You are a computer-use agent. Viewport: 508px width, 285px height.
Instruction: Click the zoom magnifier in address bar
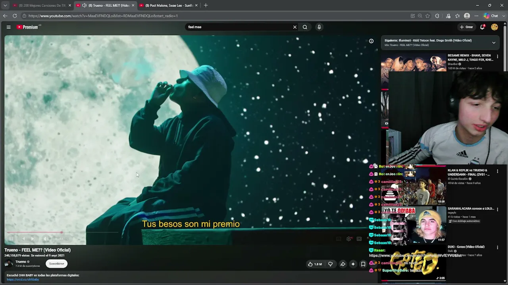[420, 16]
